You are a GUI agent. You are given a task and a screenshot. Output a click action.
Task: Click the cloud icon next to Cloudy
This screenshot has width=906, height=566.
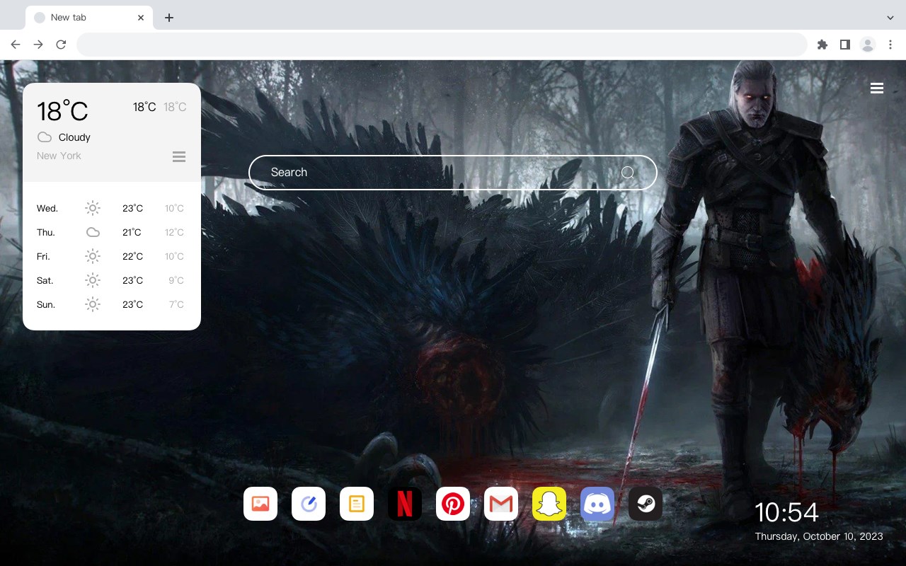click(45, 137)
